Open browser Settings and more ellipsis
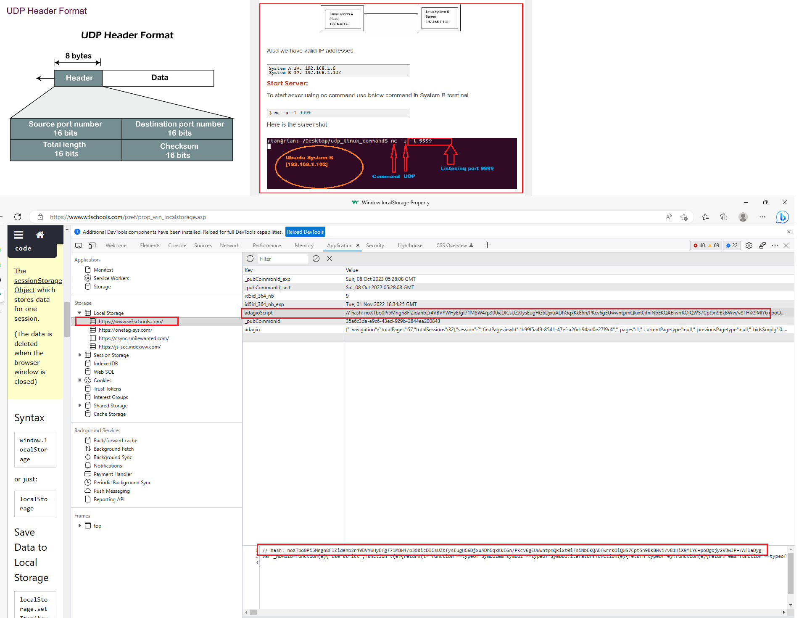Screen dimensions: 807x618 click(x=762, y=217)
